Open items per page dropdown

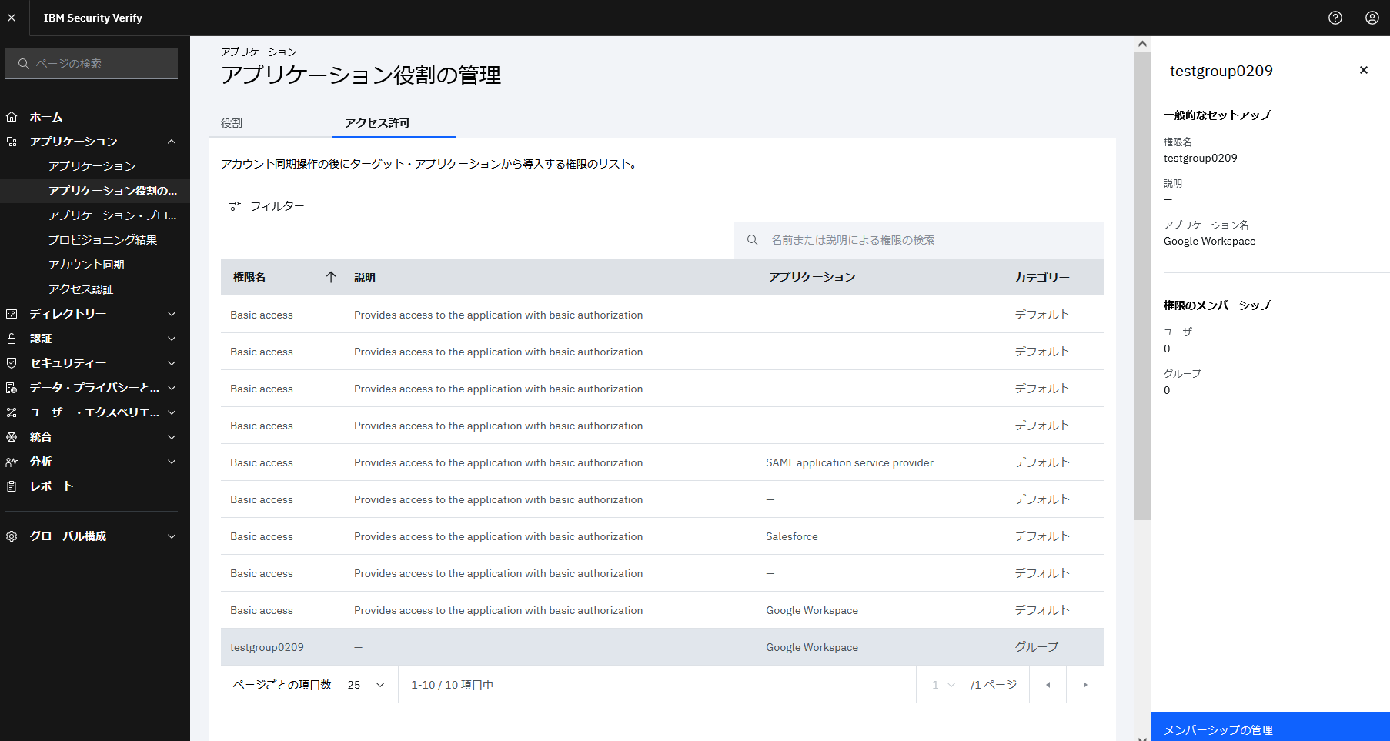click(366, 685)
